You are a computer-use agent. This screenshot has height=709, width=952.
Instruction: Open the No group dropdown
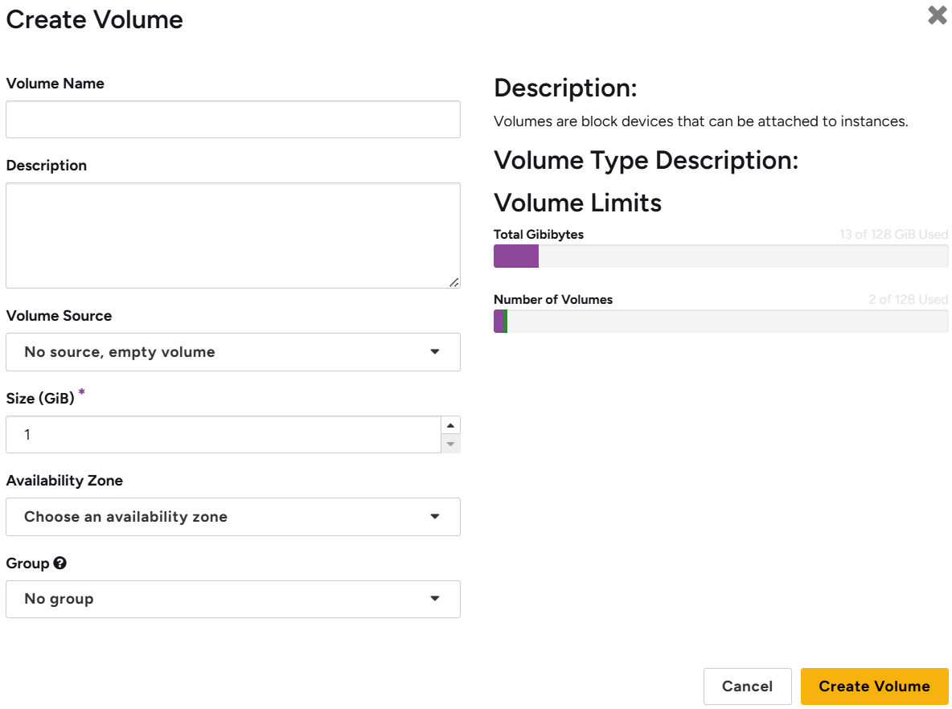(x=232, y=599)
